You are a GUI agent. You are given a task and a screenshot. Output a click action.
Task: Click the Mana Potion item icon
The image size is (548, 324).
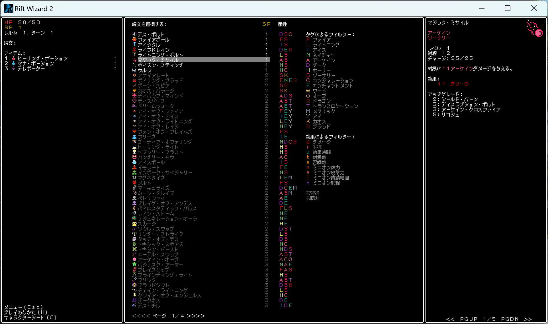13,63
